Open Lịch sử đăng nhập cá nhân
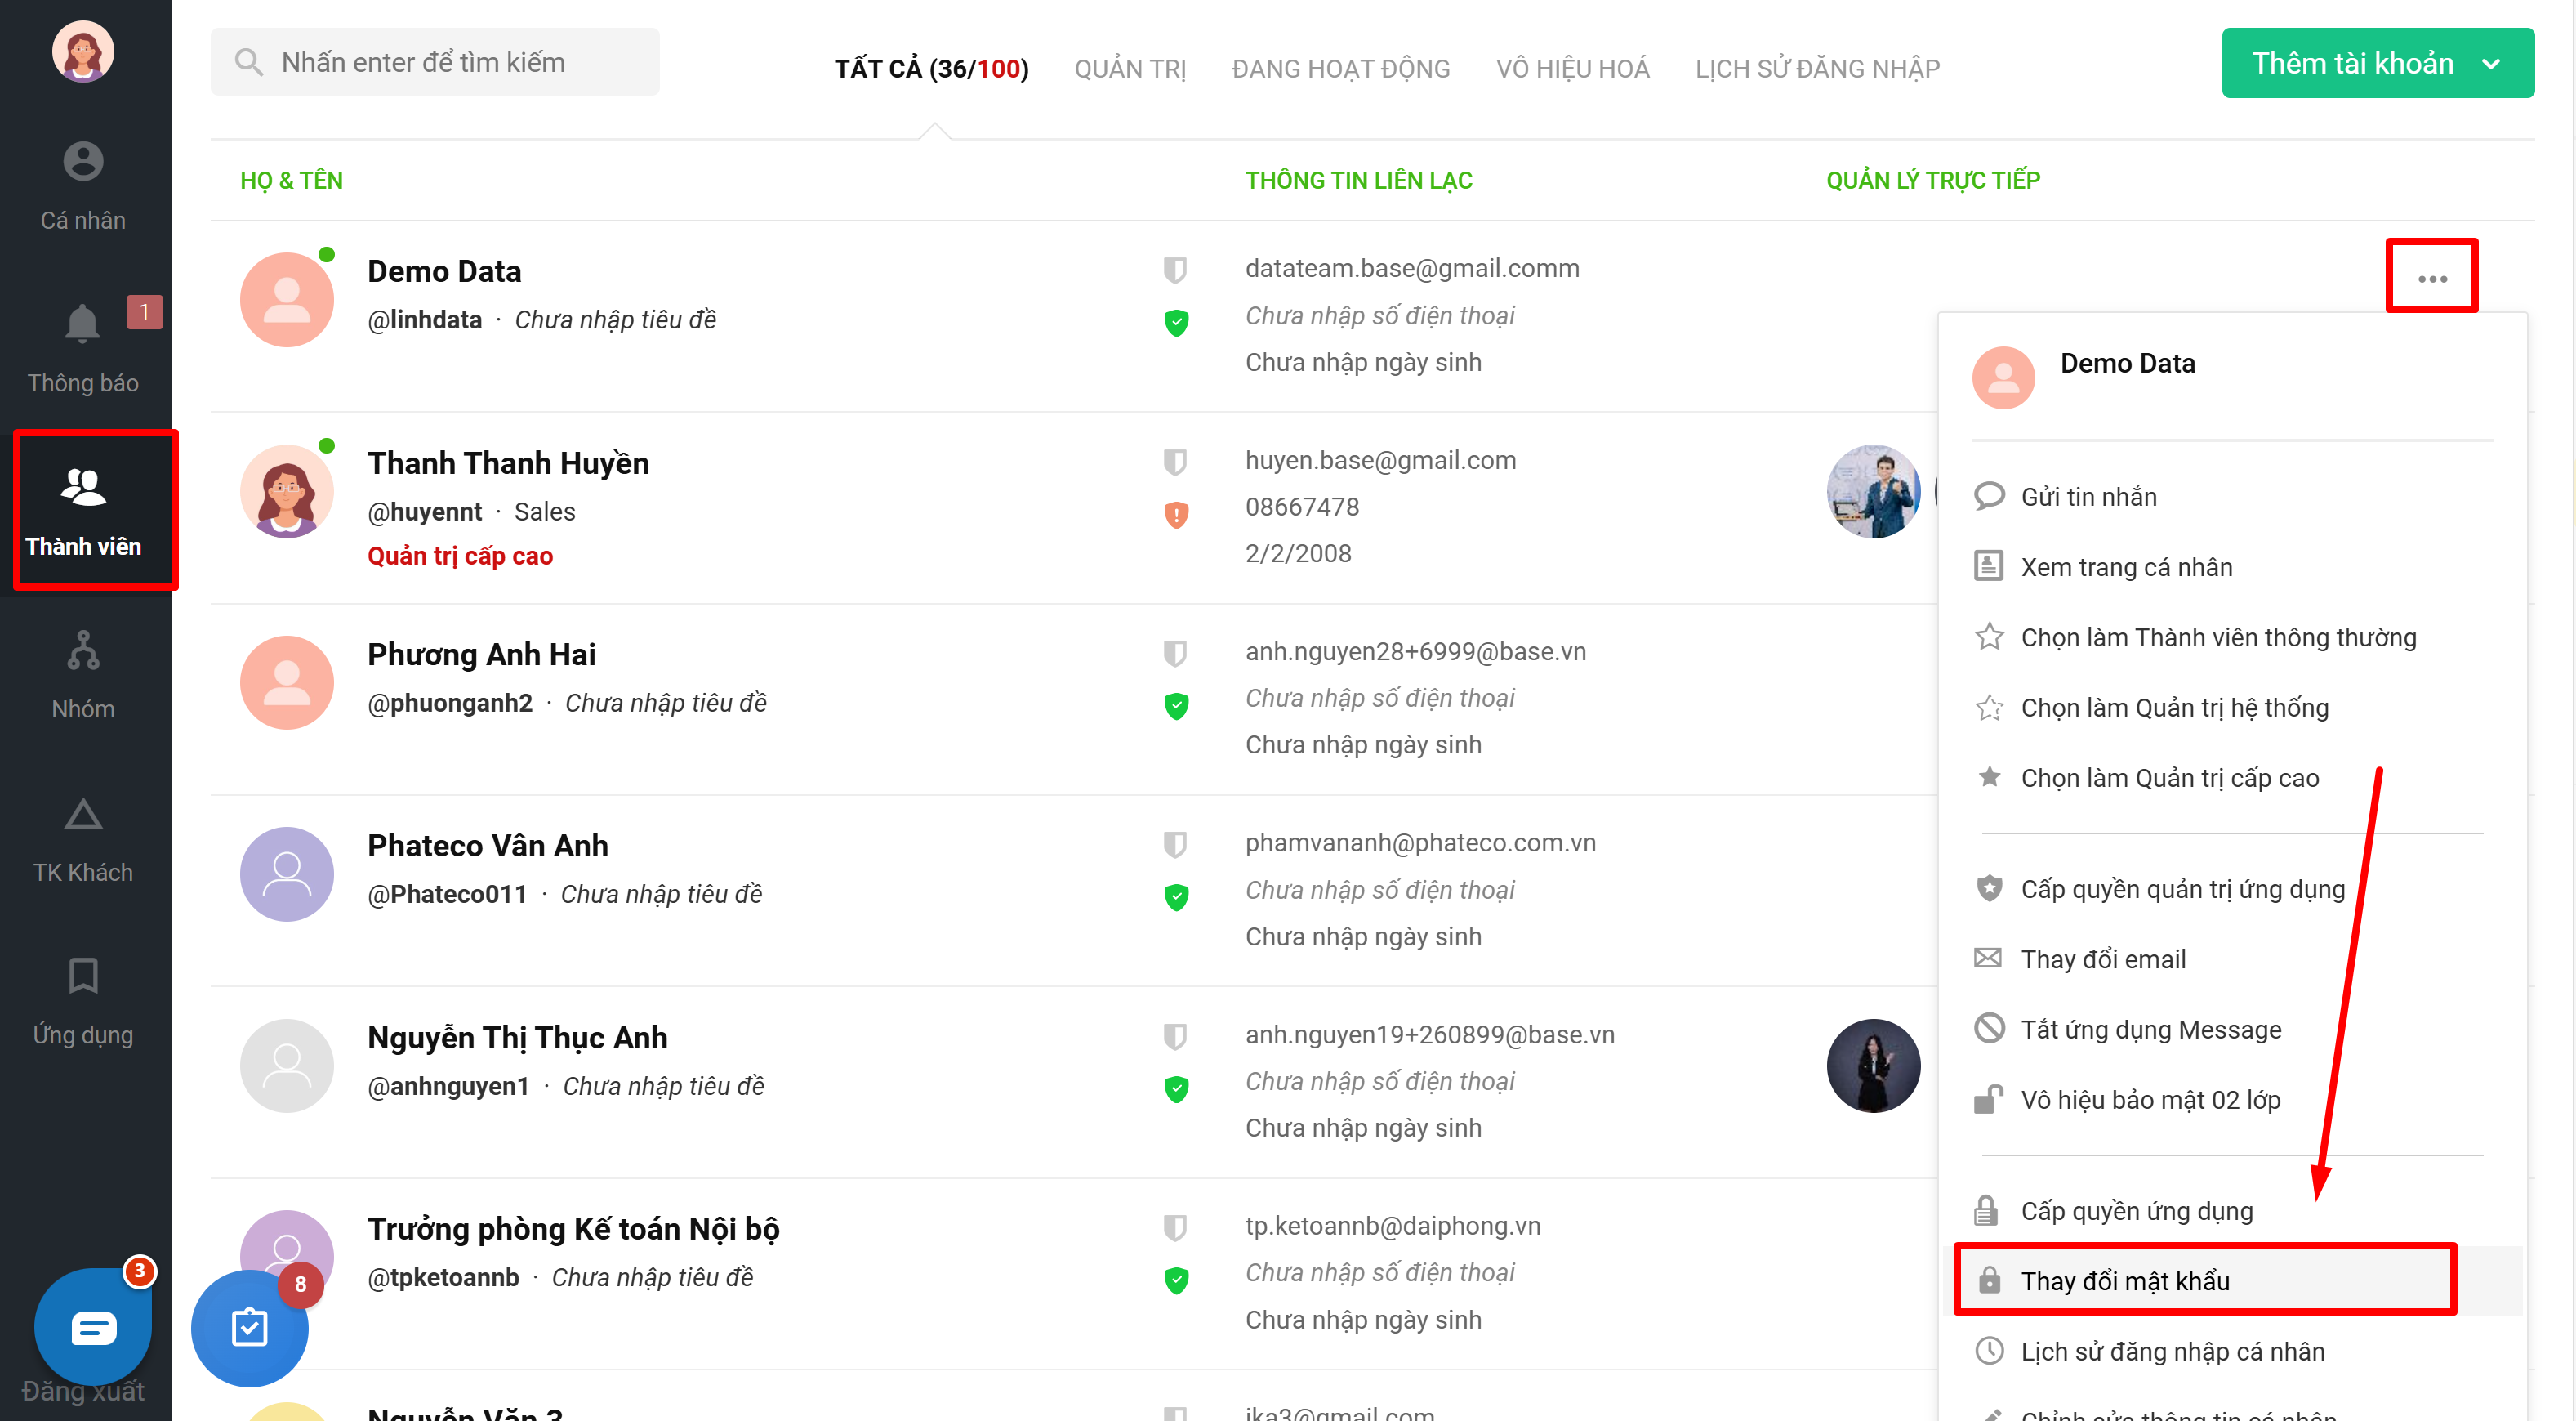The height and width of the screenshot is (1421, 2576). (x=2172, y=1351)
